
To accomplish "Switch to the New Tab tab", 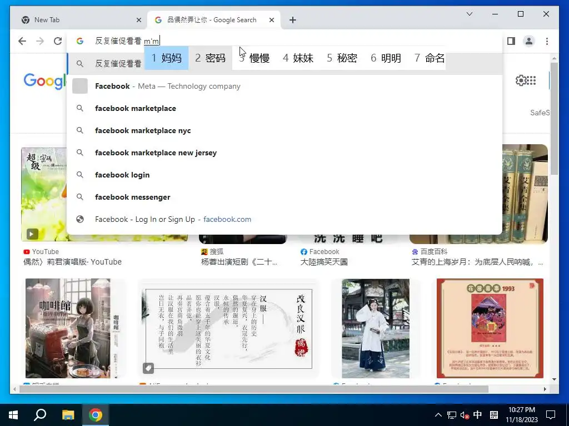I will tap(78, 20).
